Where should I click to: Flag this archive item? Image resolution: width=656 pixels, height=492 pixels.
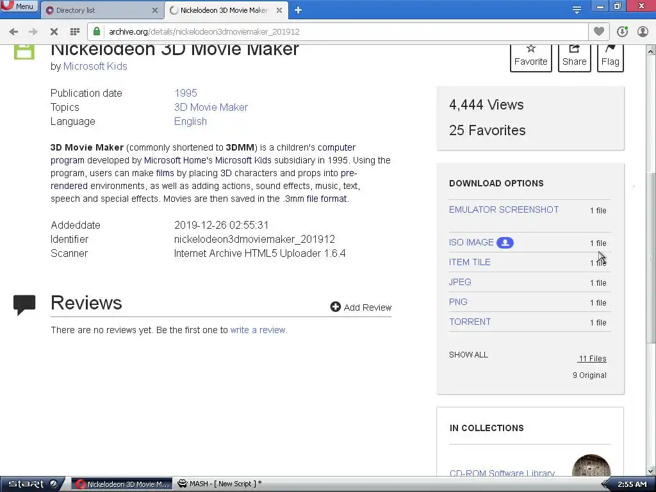pyautogui.click(x=611, y=58)
